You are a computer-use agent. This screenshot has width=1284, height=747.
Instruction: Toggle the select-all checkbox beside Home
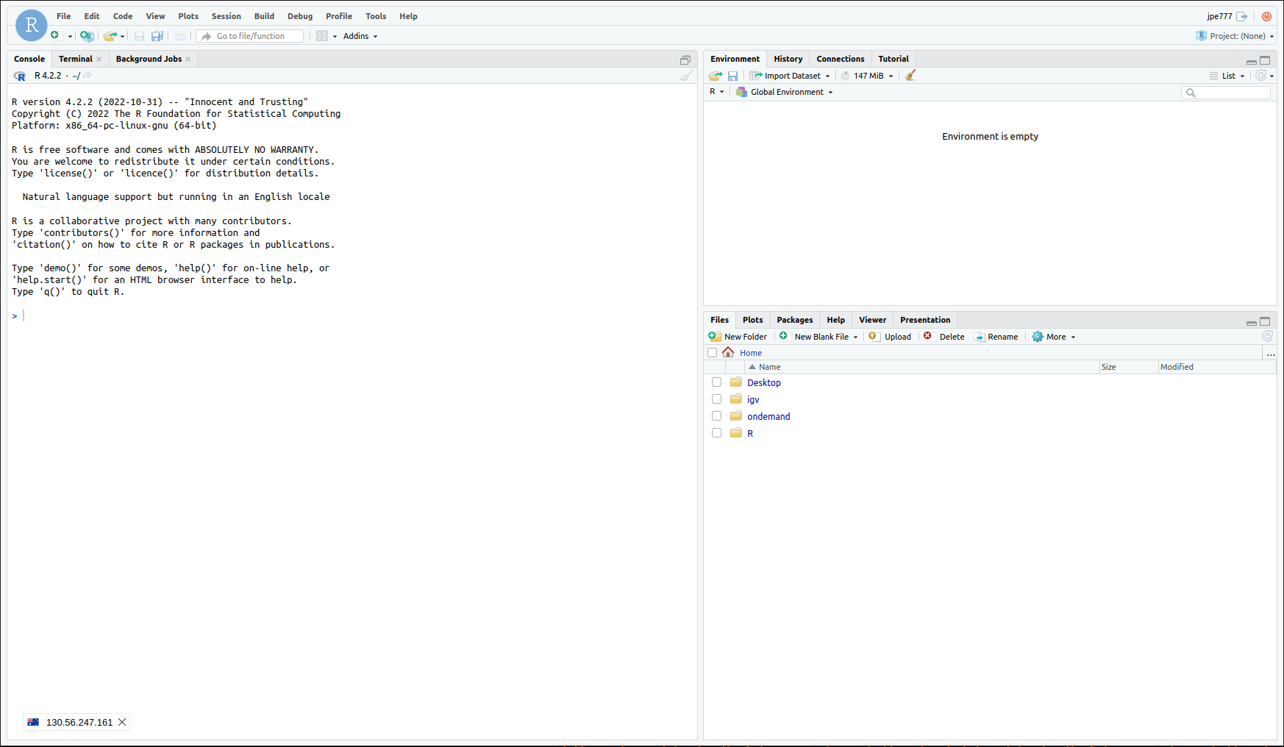712,353
